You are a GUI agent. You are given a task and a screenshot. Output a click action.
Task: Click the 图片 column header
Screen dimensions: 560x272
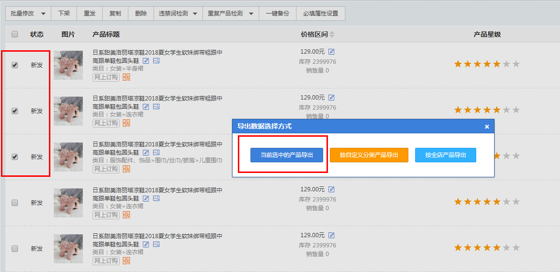(x=68, y=34)
